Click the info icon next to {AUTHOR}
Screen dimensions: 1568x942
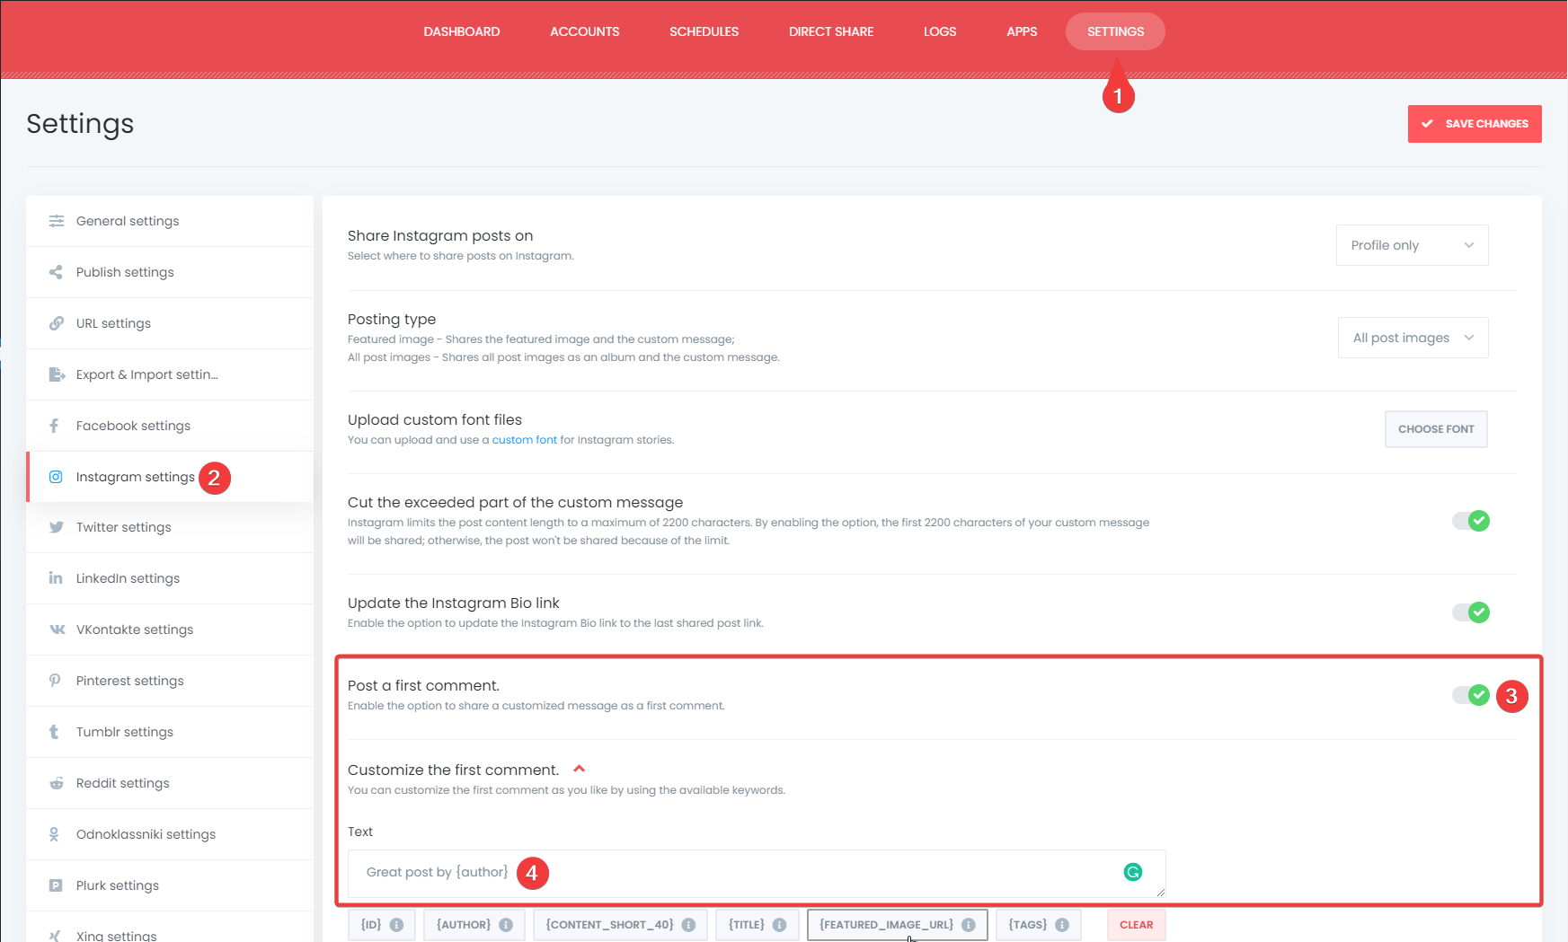click(x=506, y=925)
